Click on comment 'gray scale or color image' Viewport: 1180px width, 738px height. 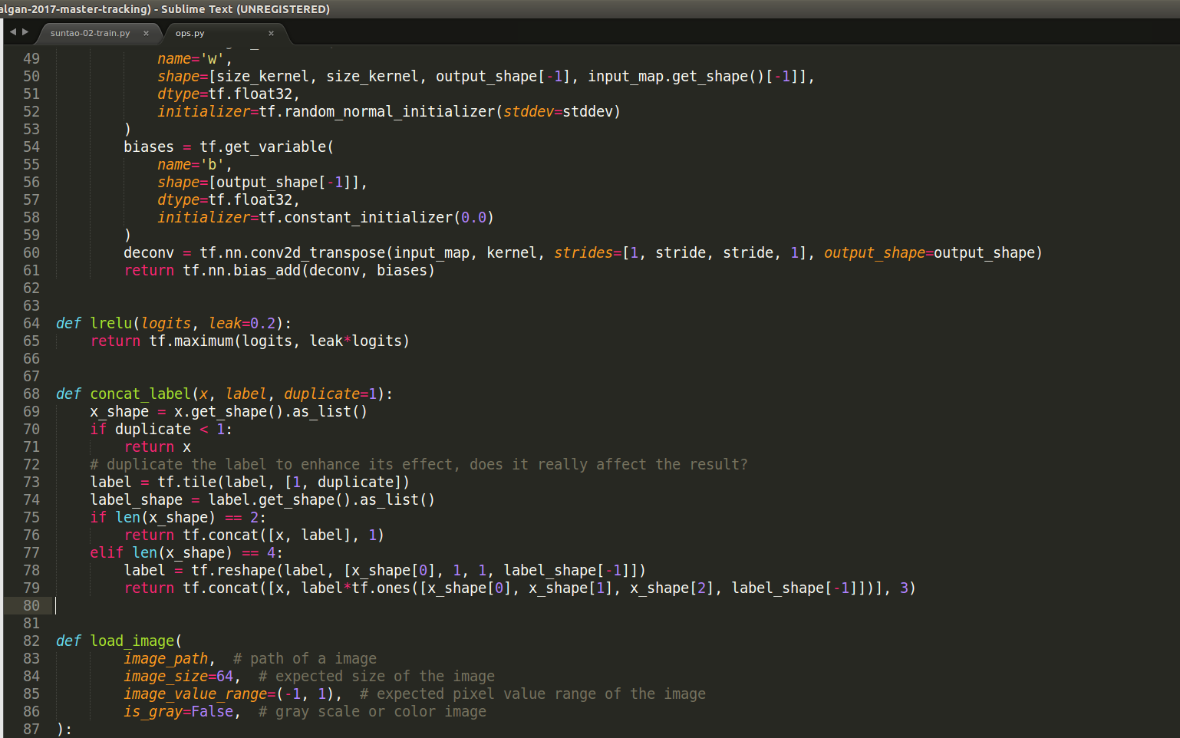coord(381,711)
